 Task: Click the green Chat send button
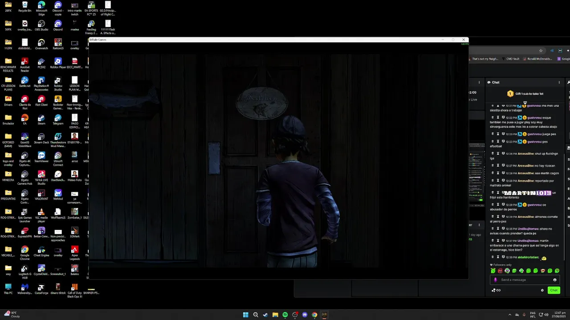point(554,290)
